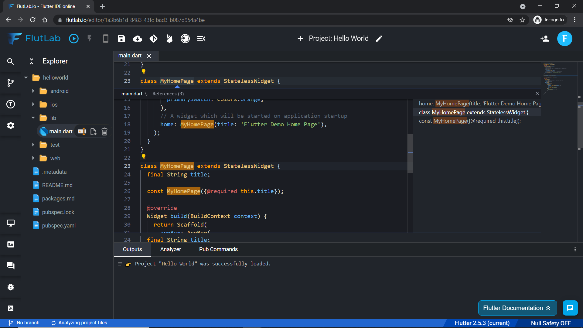Image resolution: width=583 pixels, height=328 pixels.
Task: Open the bottom panel three-dot menu
Action: coord(575,249)
